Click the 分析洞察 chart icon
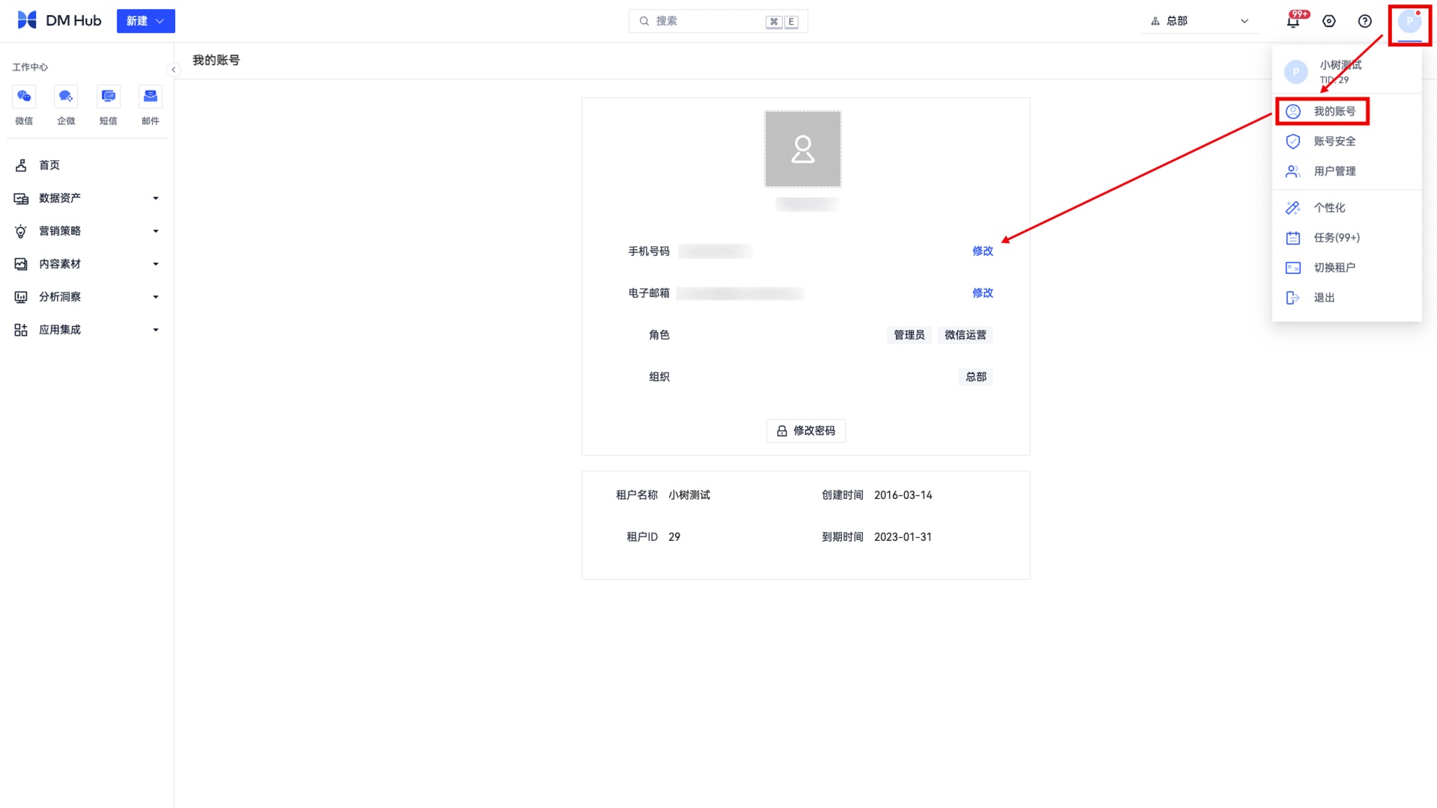Screen dimensions: 1437x808 point(21,297)
